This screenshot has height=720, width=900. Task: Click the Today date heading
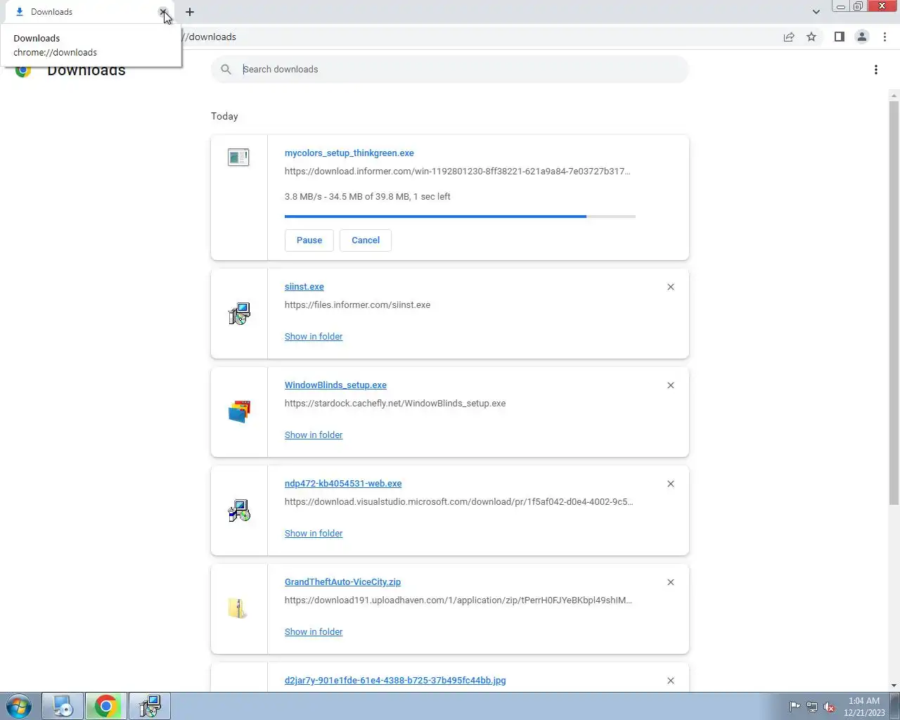point(224,117)
